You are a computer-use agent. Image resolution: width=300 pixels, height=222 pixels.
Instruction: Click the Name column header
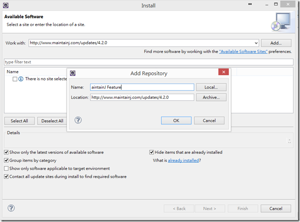[x=13, y=72]
